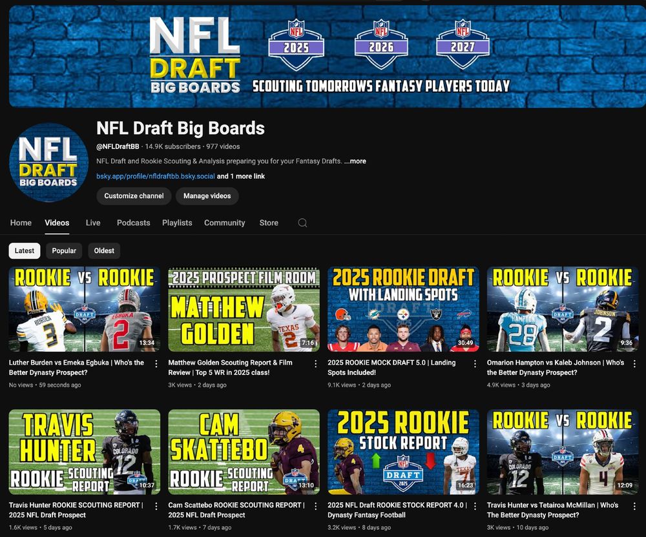
Task: Click the '4.9K views • 3 days ago' metadata
Action: coord(518,385)
